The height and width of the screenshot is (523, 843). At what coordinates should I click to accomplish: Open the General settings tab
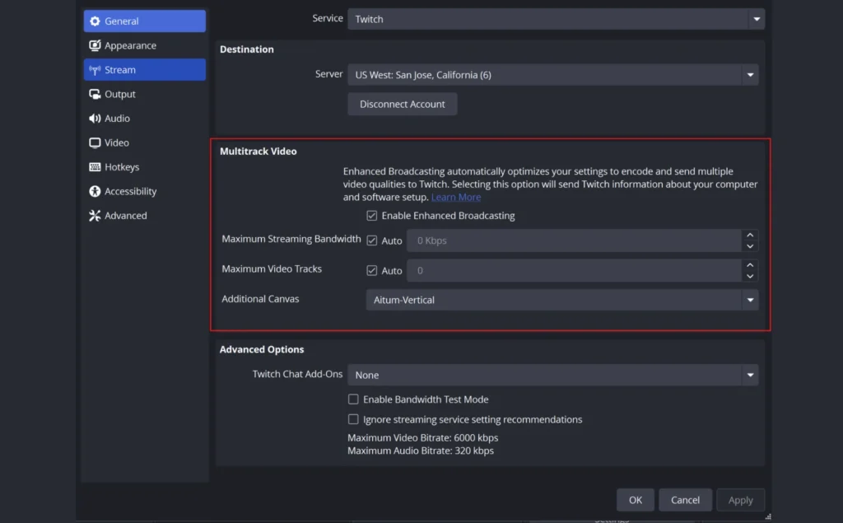[145, 21]
